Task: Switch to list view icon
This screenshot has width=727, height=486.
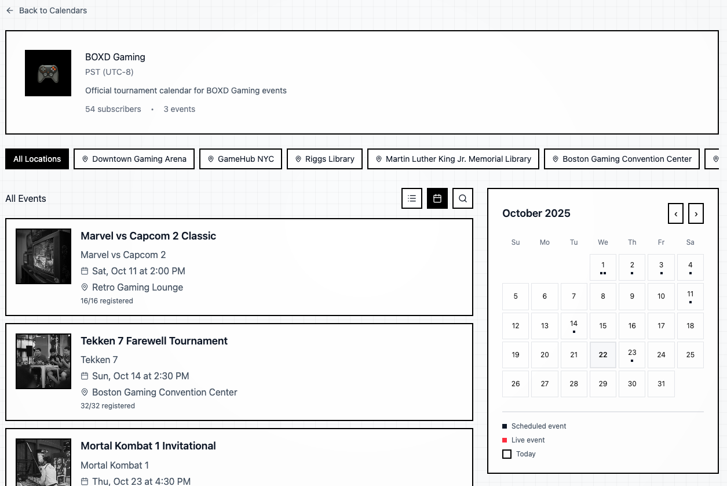Action: [412, 198]
